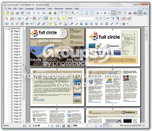Switch to facing layout in status bar
The image size is (152, 131).
point(111,126)
